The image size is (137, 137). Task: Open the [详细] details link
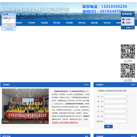tap(86, 119)
